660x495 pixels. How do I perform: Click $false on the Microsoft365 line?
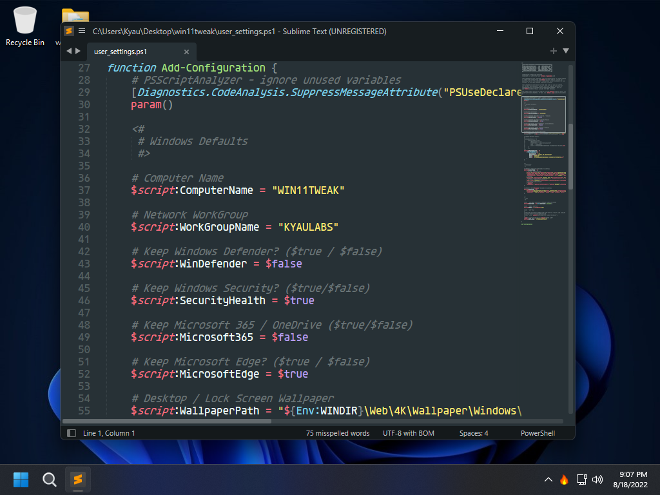point(290,337)
